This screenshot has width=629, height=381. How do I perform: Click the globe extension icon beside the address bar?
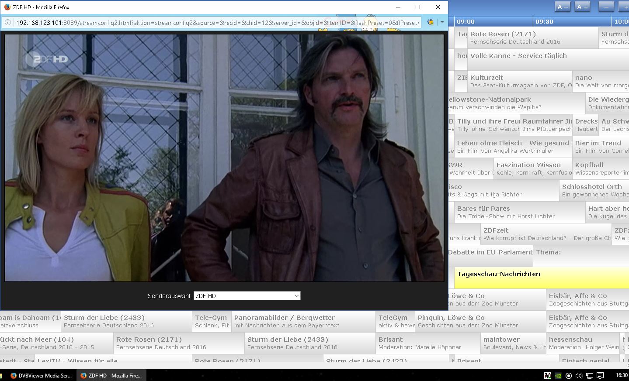[x=431, y=22]
